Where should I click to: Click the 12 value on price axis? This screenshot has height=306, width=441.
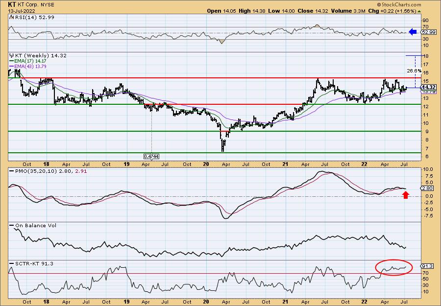point(426,107)
